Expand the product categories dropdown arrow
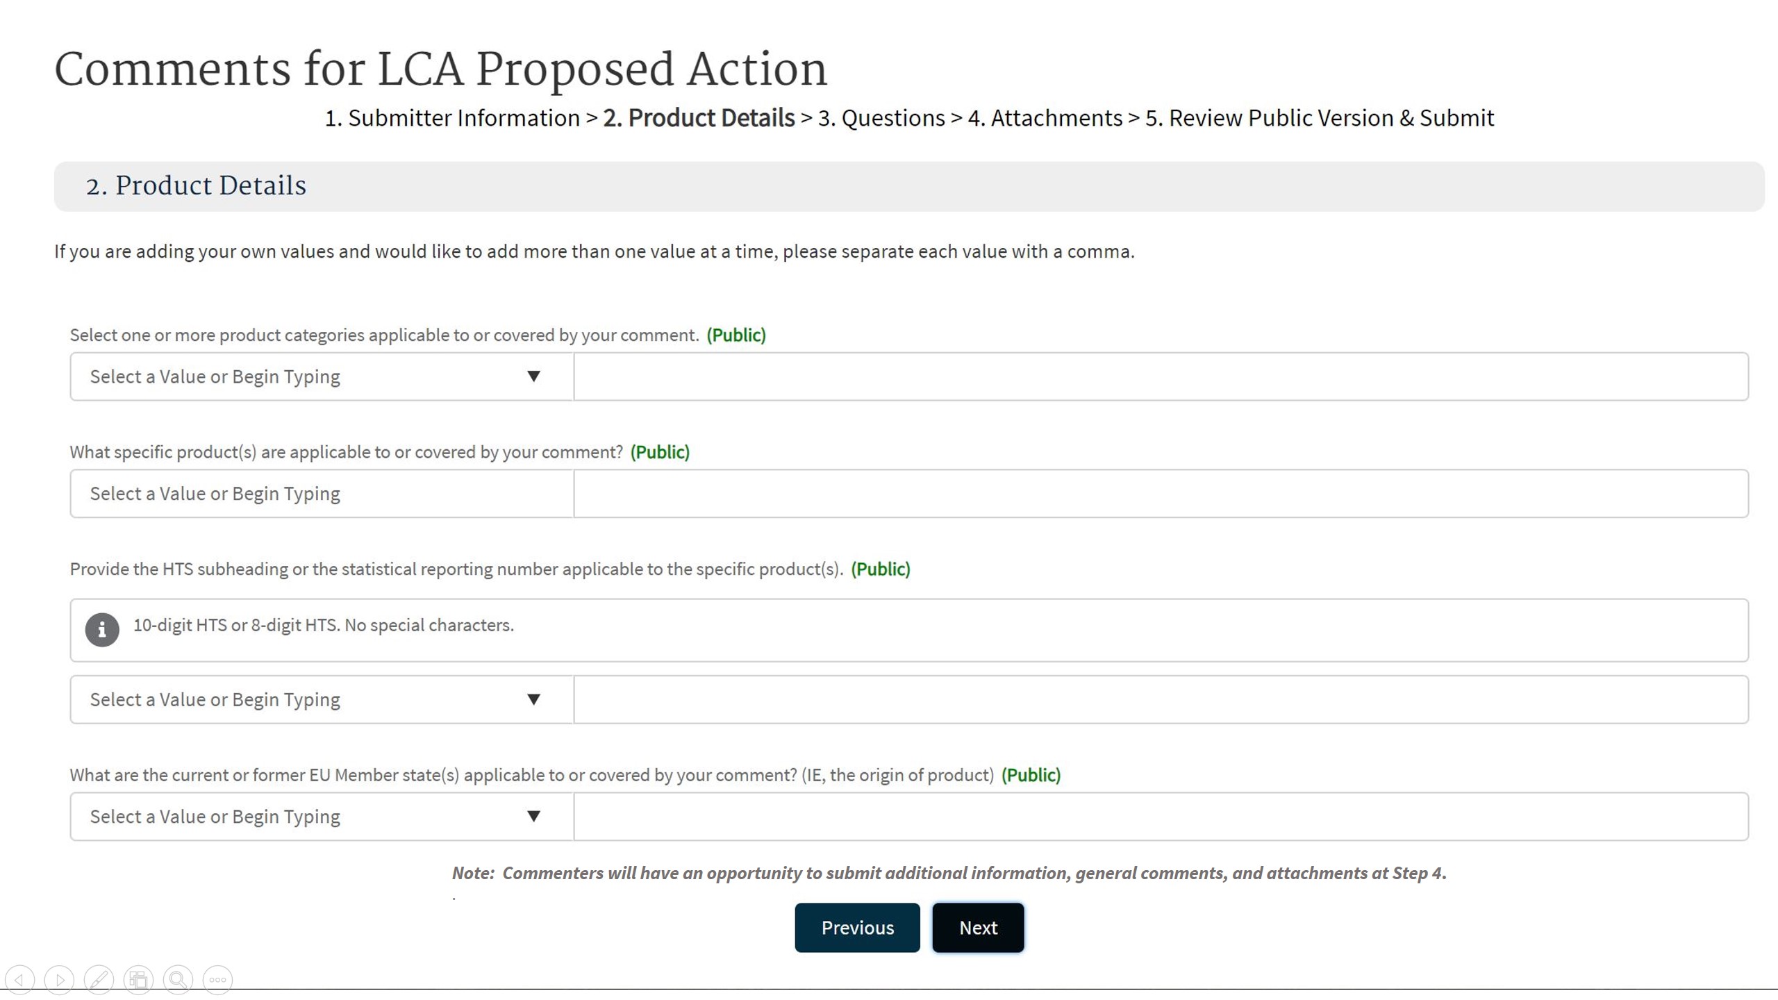Viewport: 1778px width, 1000px height. point(533,376)
